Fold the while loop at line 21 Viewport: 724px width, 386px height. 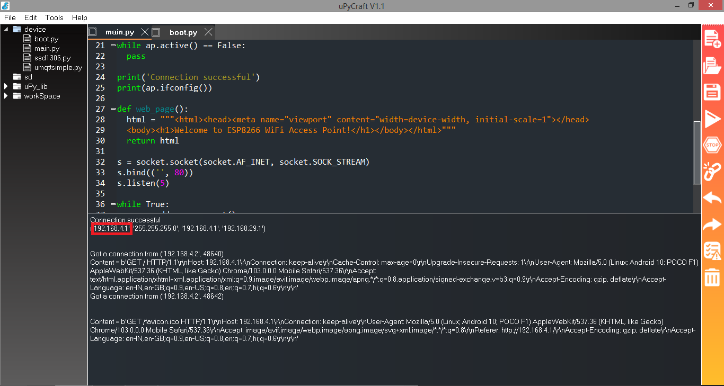coord(113,46)
